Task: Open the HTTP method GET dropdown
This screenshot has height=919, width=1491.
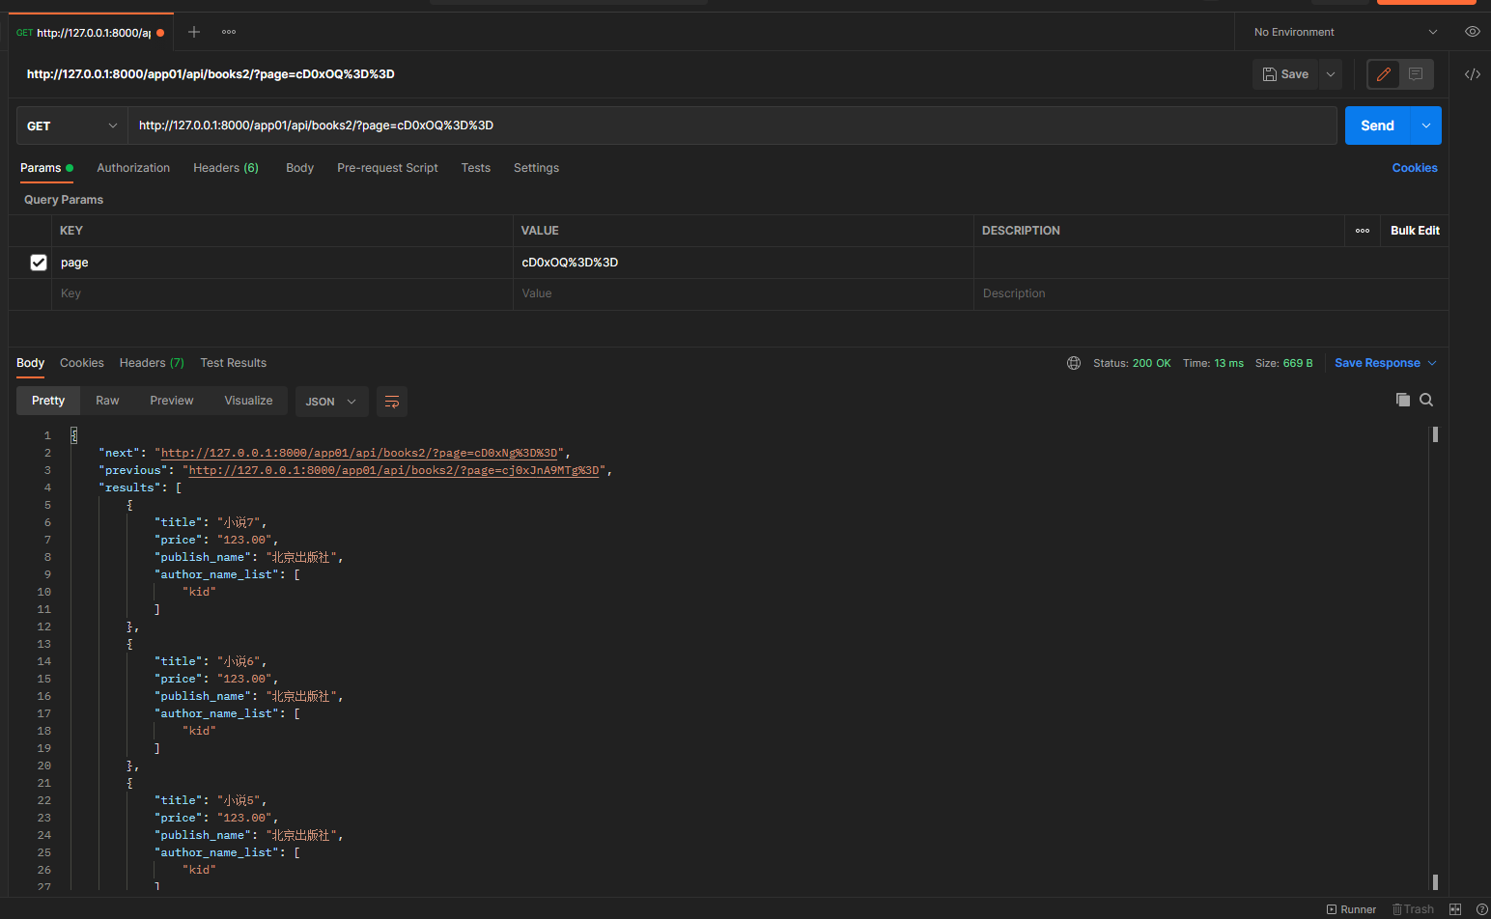Action: click(x=72, y=125)
